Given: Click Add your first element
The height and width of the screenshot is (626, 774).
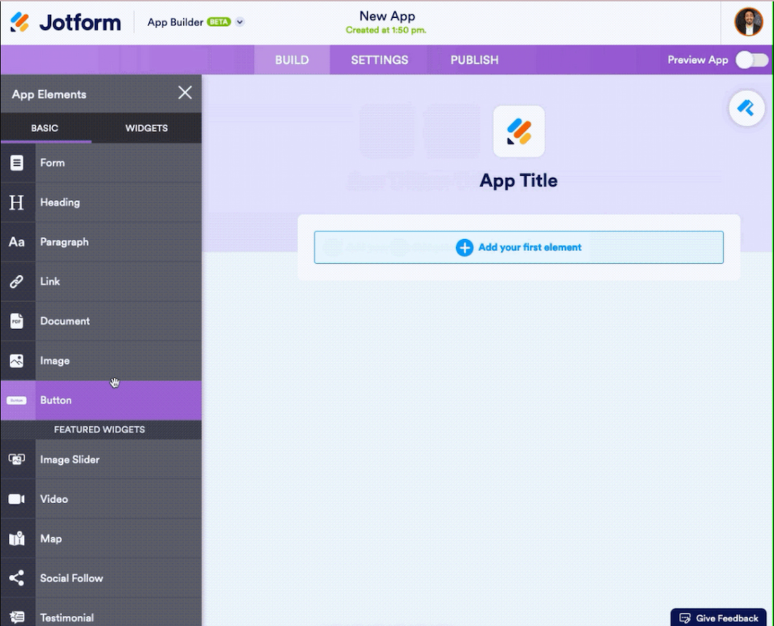Looking at the screenshot, I should point(519,247).
